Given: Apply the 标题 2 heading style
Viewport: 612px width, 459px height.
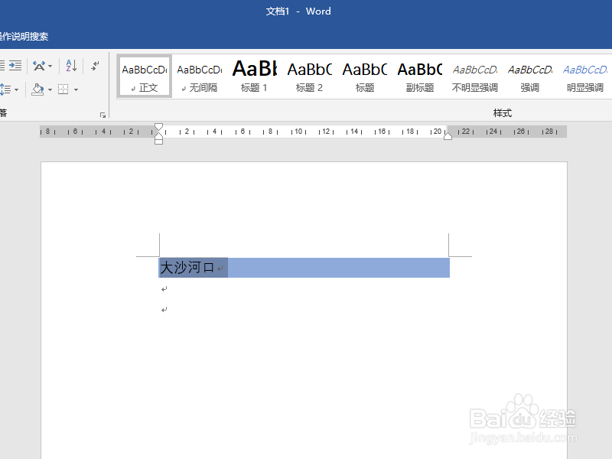Looking at the screenshot, I should (310, 76).
